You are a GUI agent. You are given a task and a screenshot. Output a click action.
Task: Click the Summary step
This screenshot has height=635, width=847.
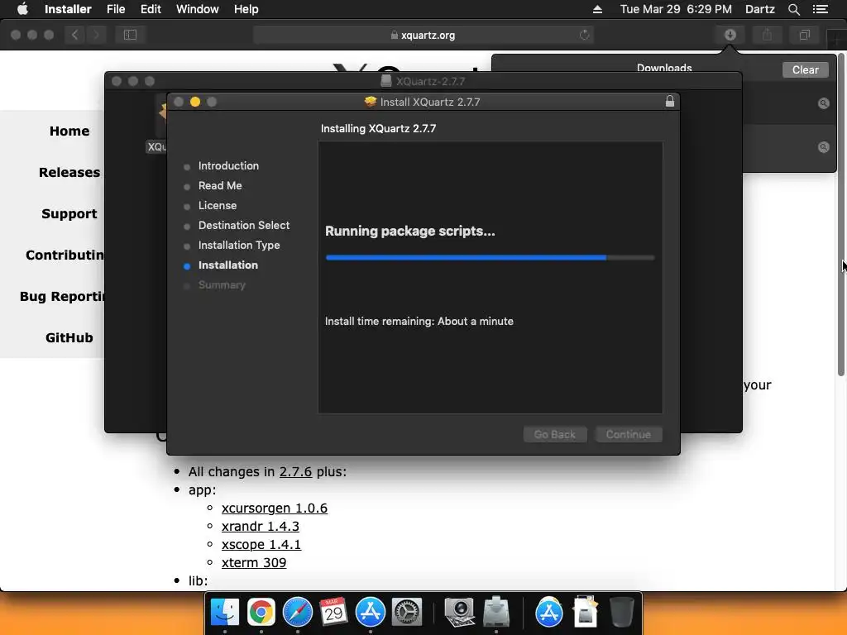pos(222,285)
